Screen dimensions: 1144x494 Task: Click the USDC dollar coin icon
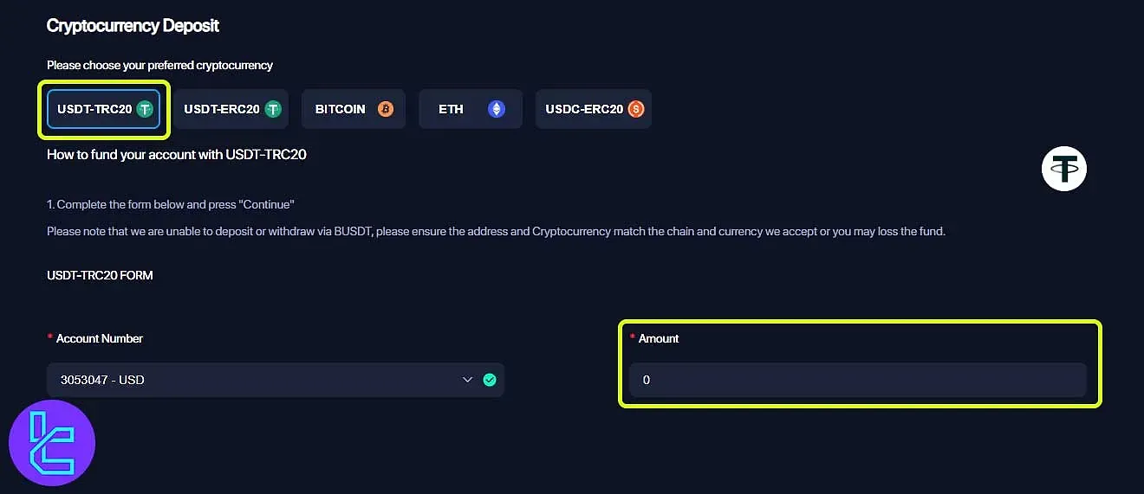point(636,109)
